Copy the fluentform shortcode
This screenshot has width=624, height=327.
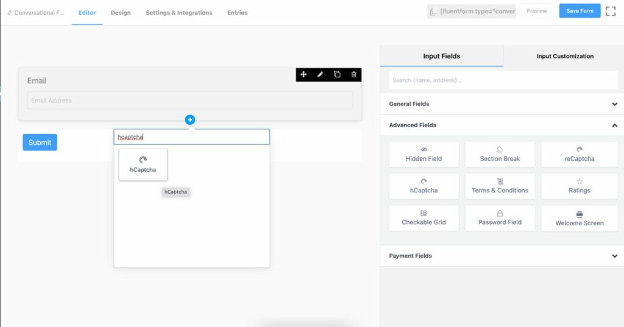pos(472,11)
